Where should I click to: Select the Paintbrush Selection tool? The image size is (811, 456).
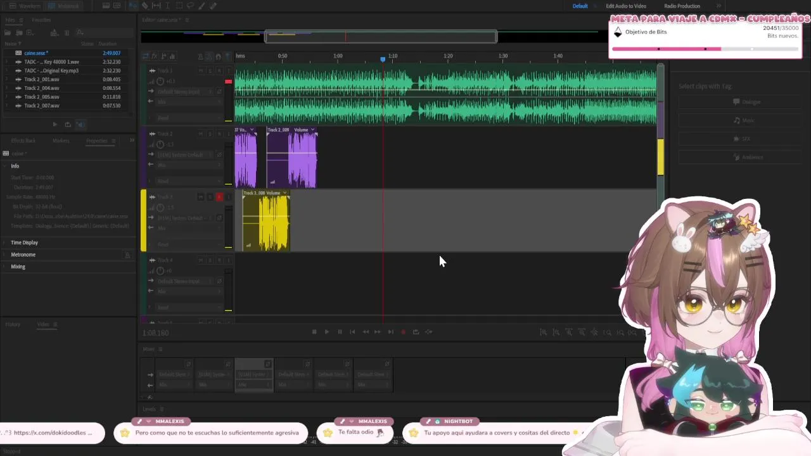(x=201, y=6)
